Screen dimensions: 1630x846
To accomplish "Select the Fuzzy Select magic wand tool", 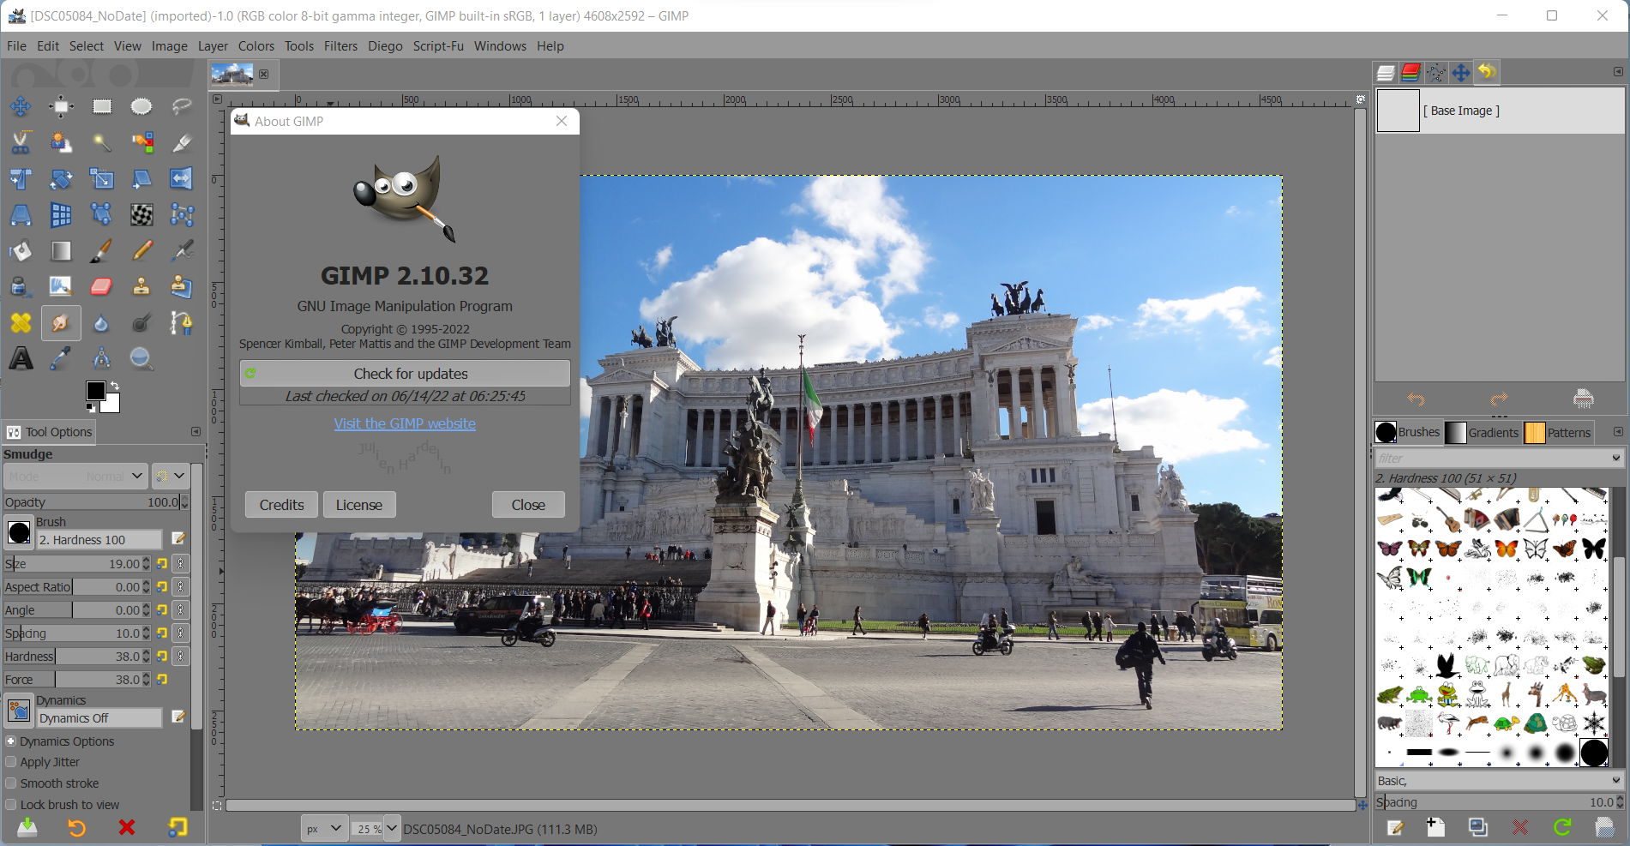I will tap(102, 142).
